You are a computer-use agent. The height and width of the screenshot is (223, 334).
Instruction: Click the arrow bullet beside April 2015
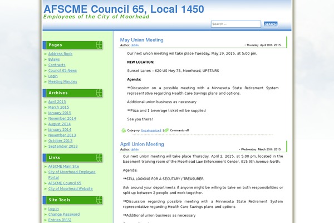click(x=46, y=102)
